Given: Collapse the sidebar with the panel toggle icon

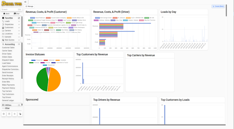Looking at the screenshot, I should 26,2.
